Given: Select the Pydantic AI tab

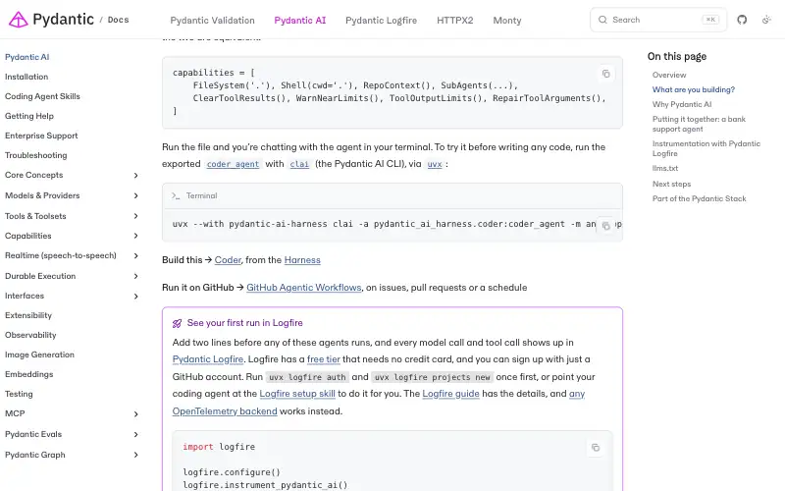Looking at the screenshot, I should [300, 20].
